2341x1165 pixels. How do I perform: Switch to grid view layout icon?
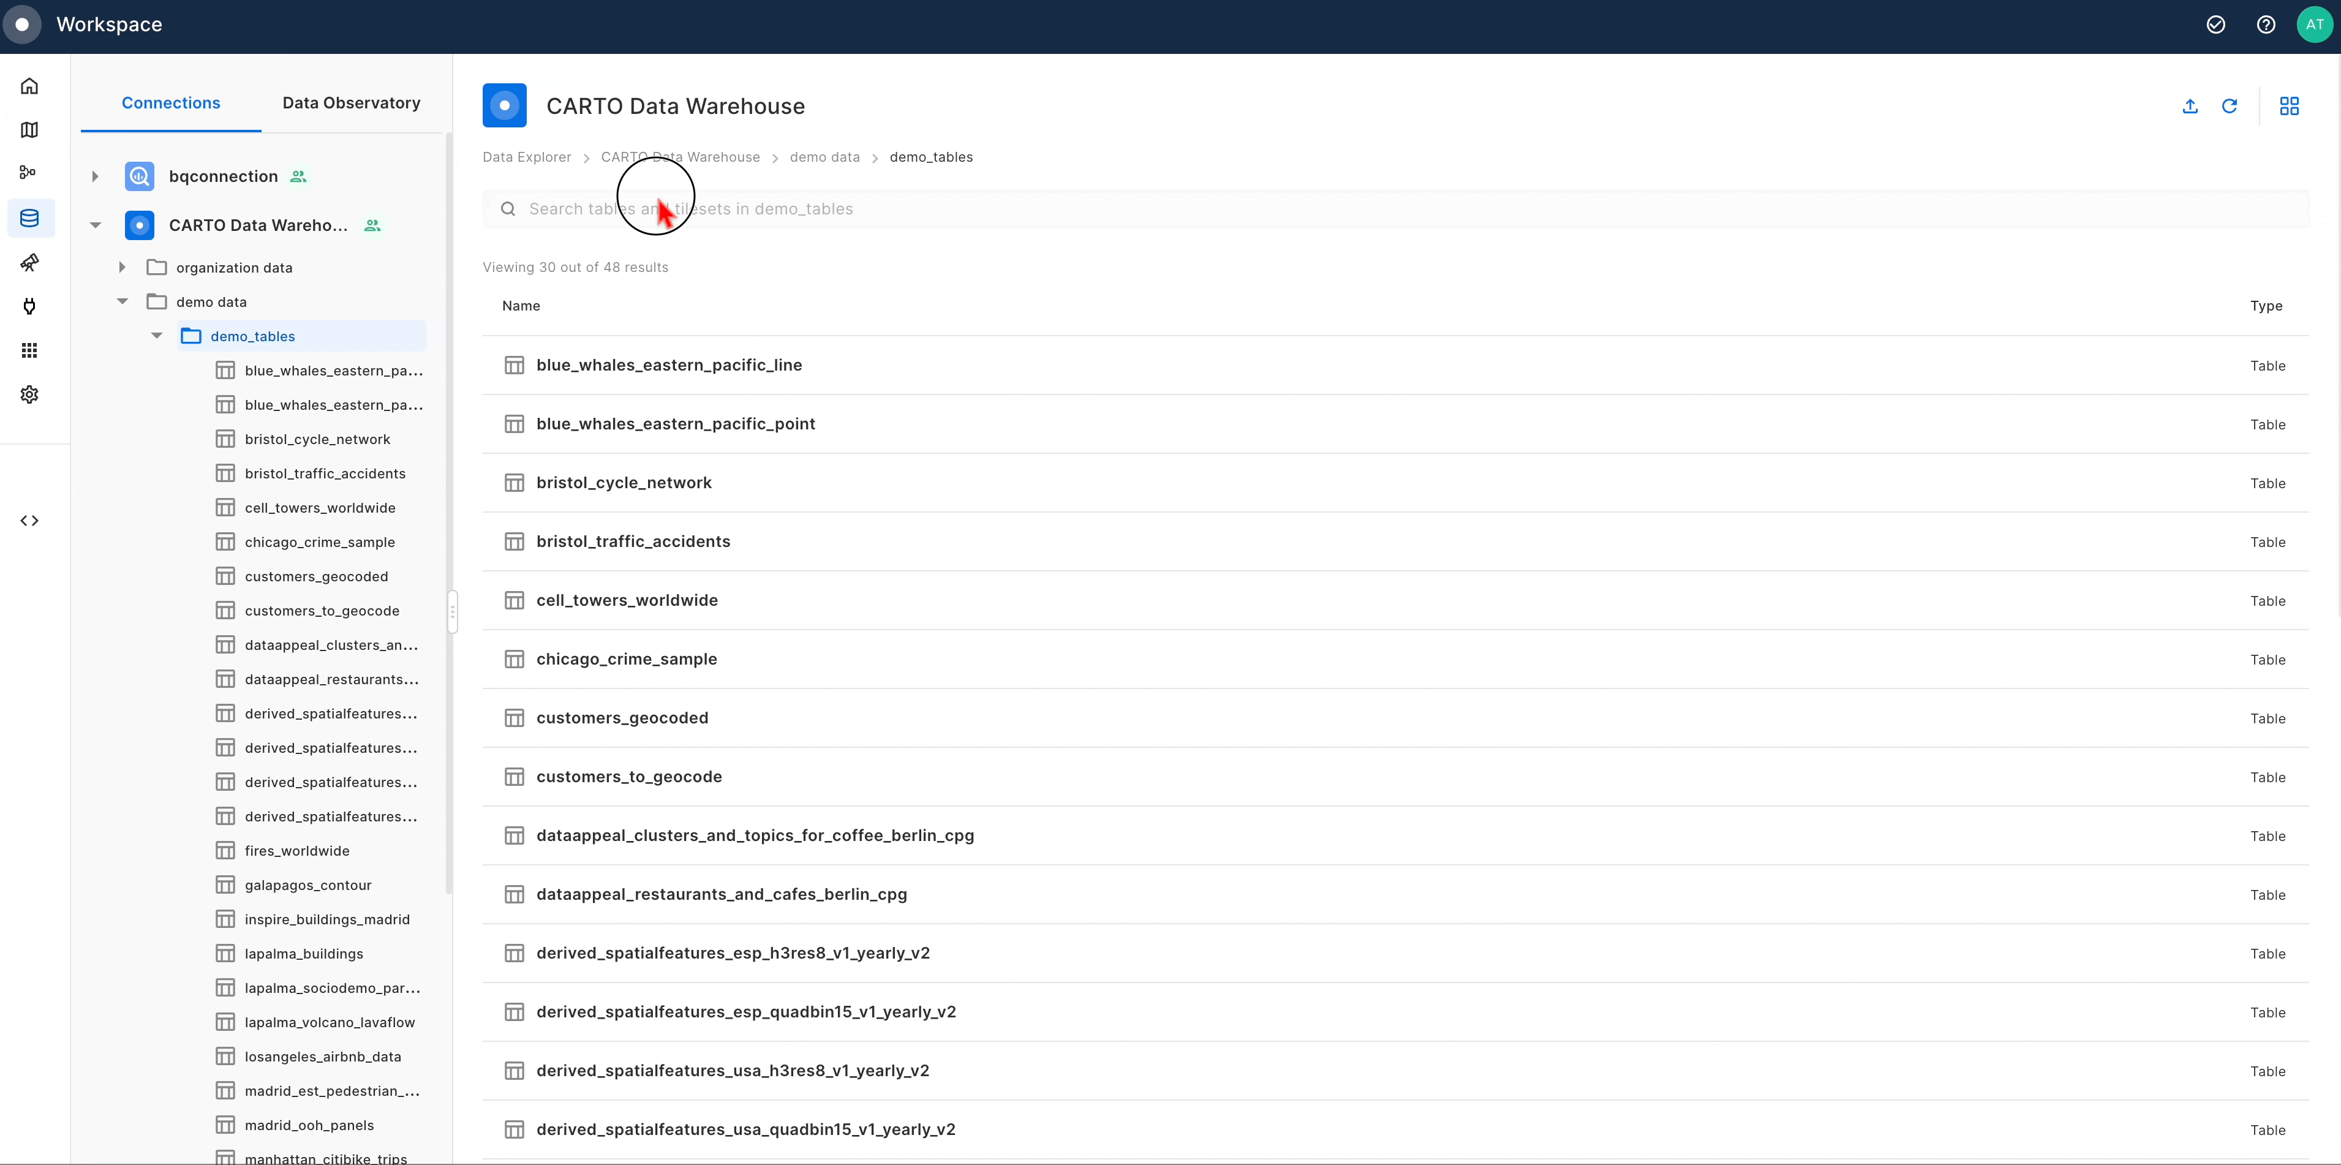tap(2289, 107)
